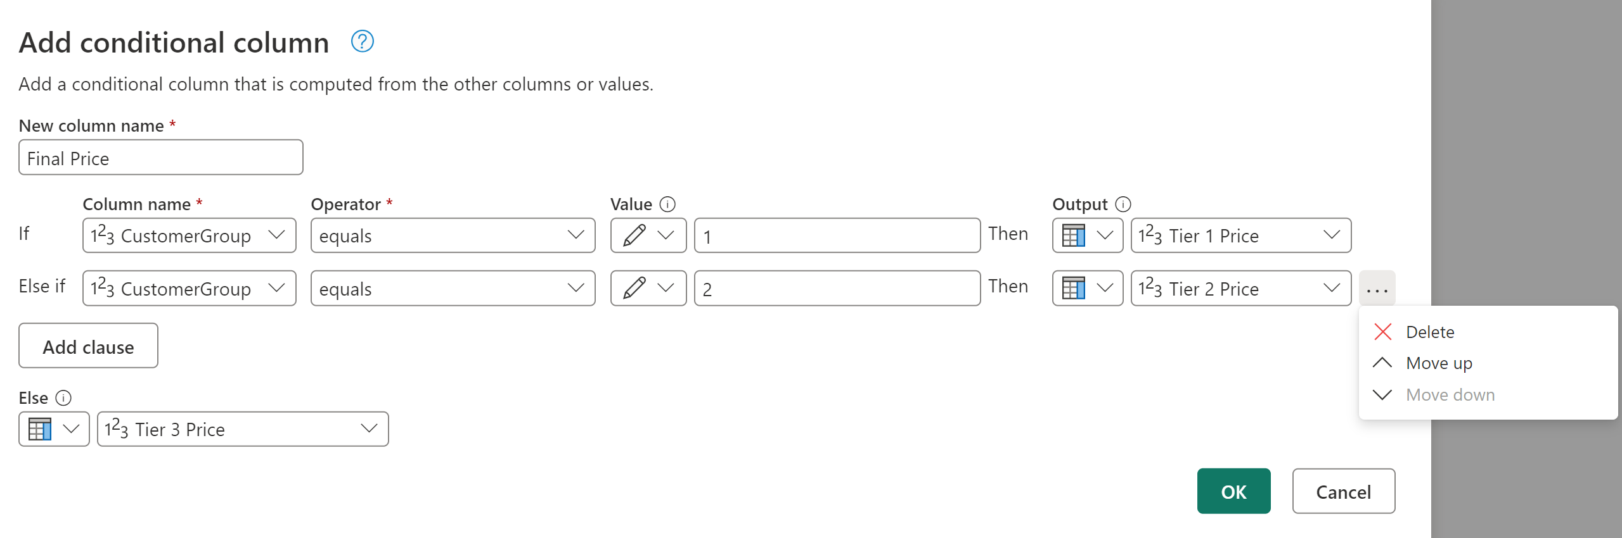Click the Output info icon
Screen dimensions: 1622x538
tap(1122, 204)
